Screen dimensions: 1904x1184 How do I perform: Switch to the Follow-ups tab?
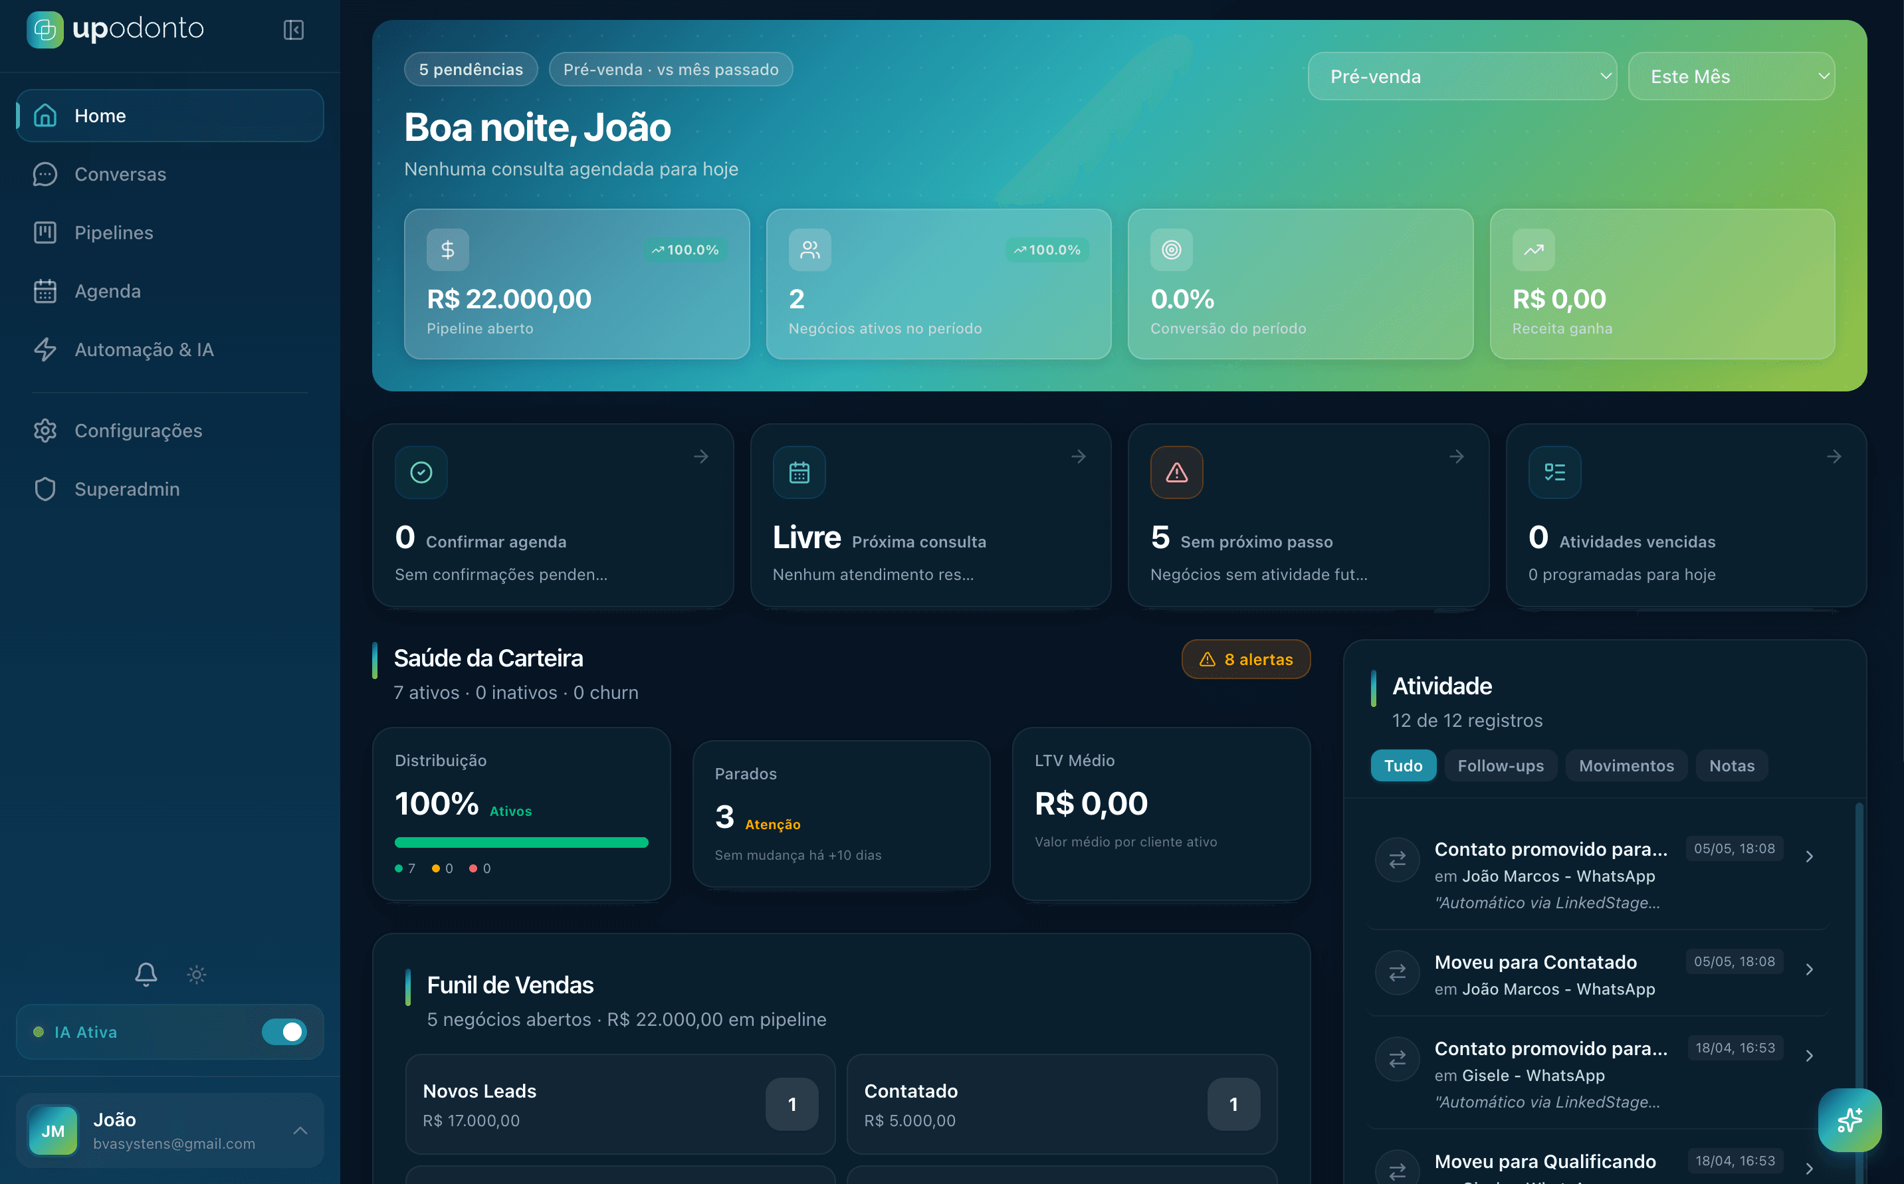click(x=1501, y=766)
